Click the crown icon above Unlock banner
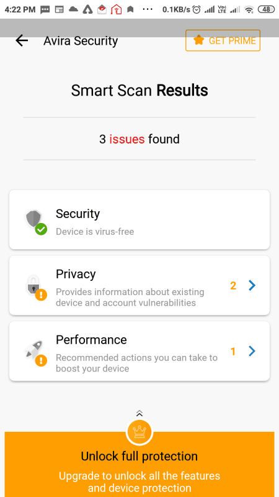This screenshot has width=279, height=497. [139, 431]
